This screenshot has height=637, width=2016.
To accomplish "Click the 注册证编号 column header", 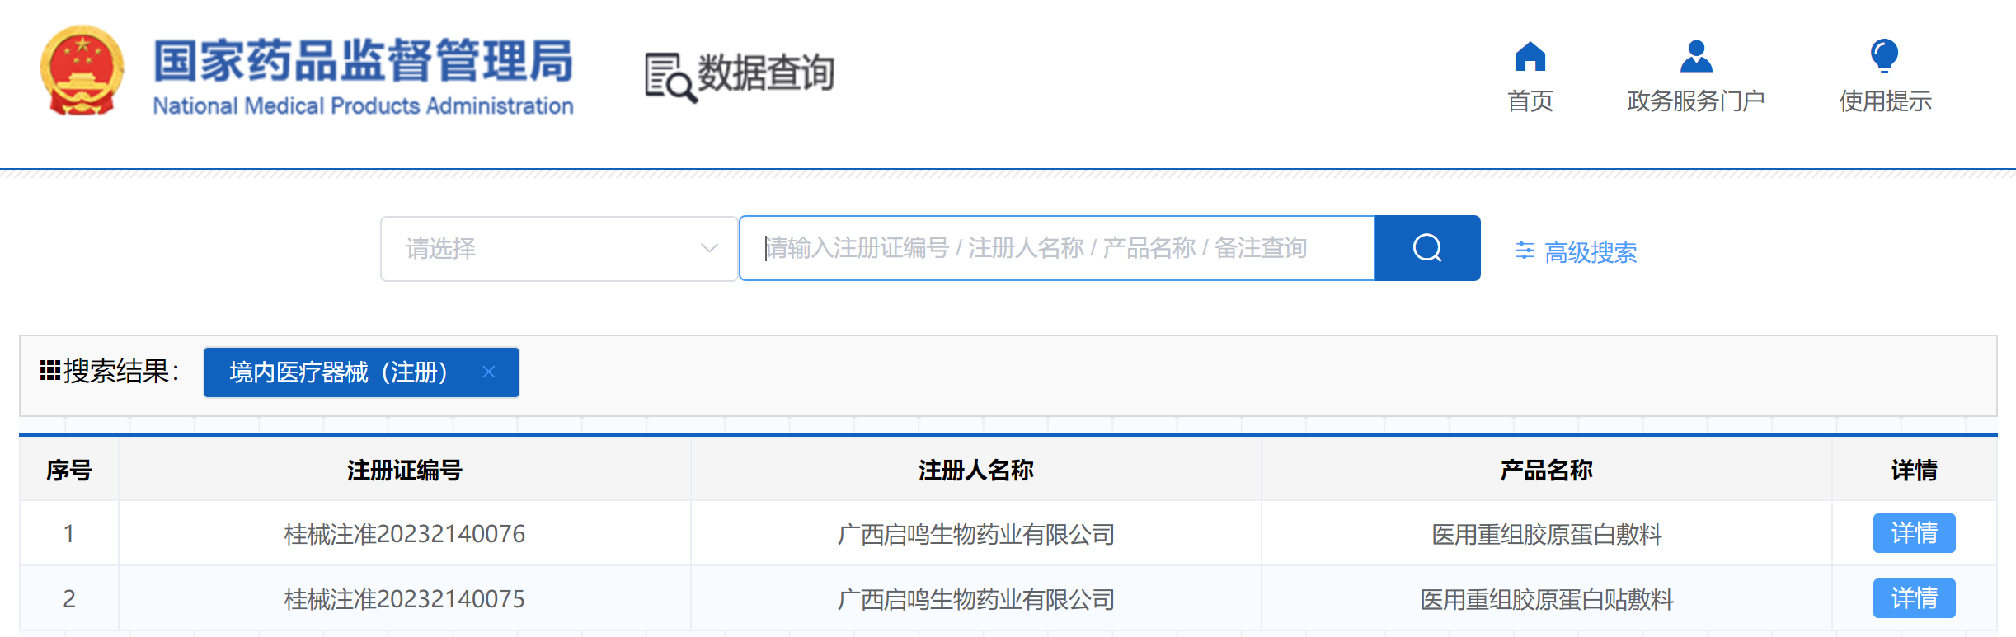I will pyautogui.click(x=404, y=471).
